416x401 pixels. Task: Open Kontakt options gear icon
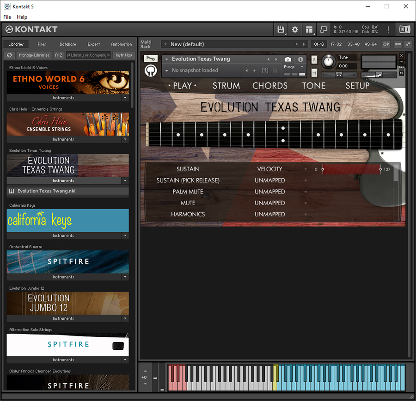tap(295, 30)
